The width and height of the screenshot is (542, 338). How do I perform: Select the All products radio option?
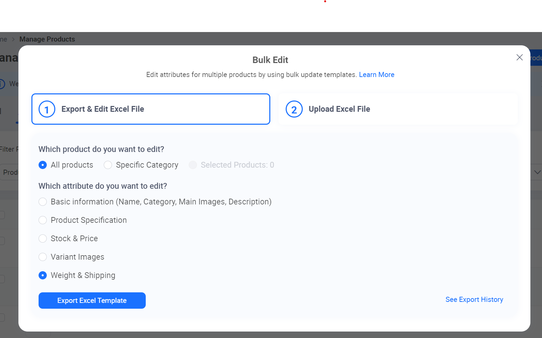point(43,165)
